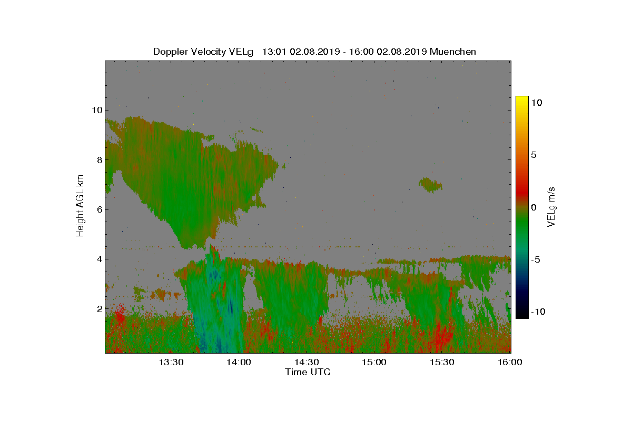Click the colorbar label '0'

[534, 207]
